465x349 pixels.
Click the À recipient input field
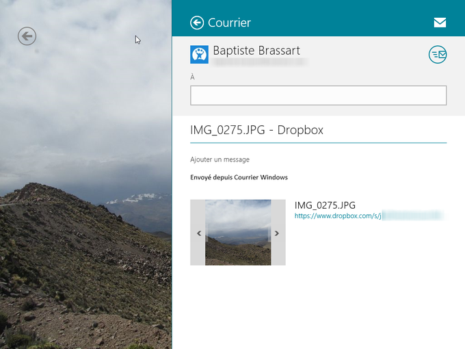[318, 96]
